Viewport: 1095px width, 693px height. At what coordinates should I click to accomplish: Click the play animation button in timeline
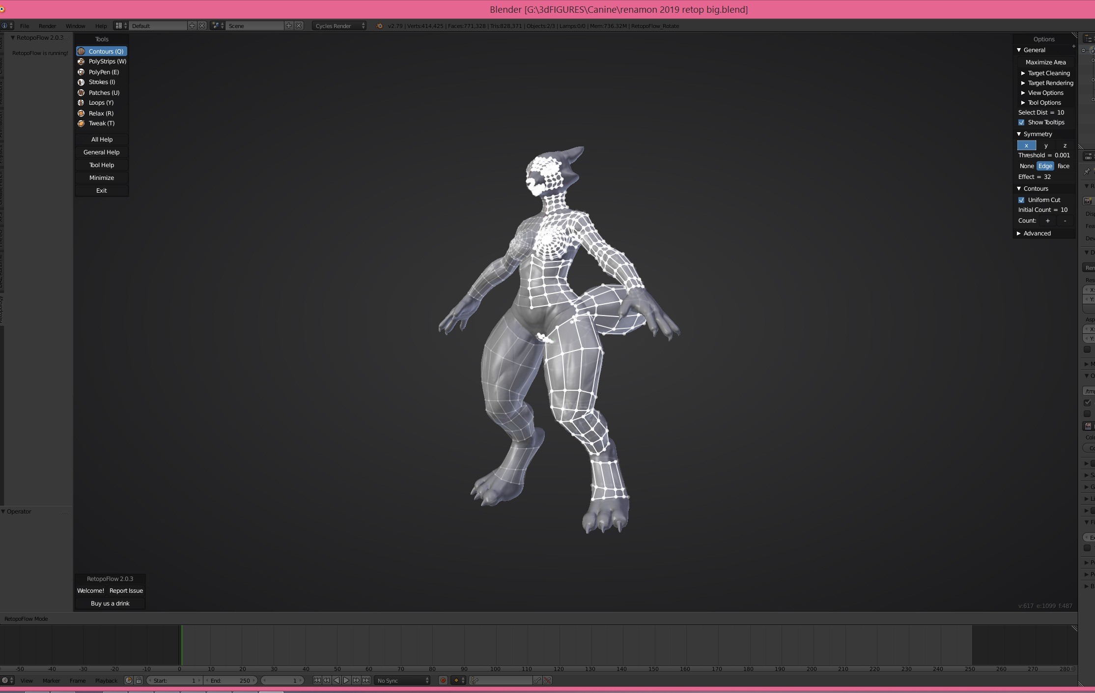(x=346, y=681)
